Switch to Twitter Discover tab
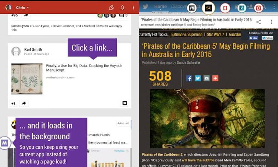 (179, 7)
